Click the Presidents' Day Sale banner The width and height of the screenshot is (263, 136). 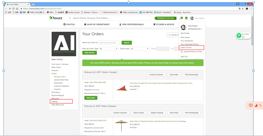(x=165, y=18)
